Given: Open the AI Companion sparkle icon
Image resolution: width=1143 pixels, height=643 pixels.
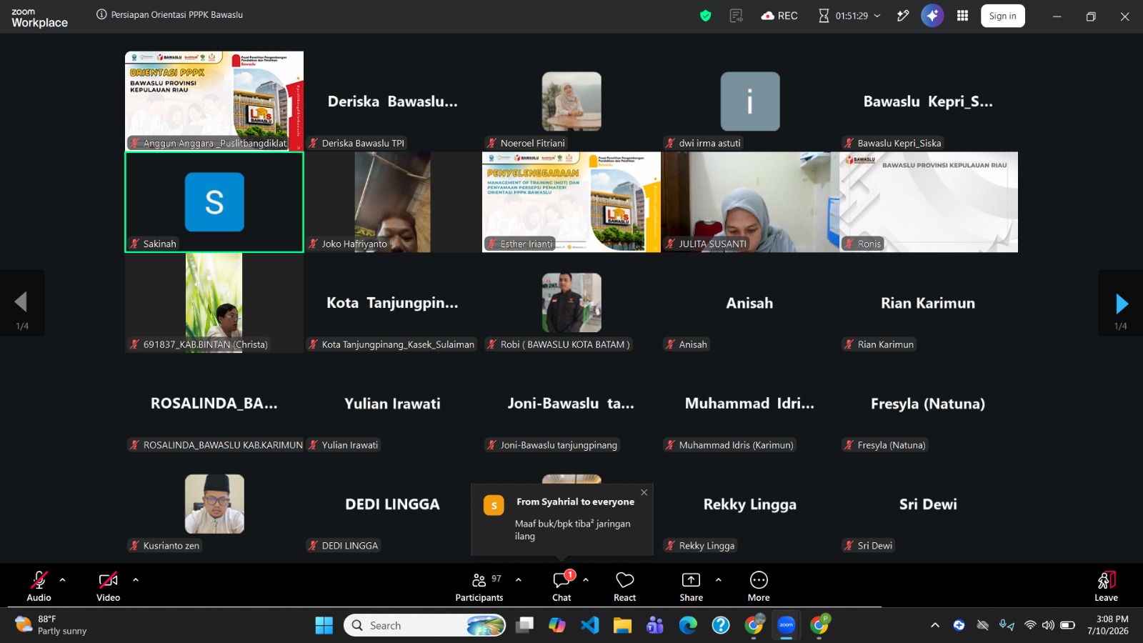Looking at the screenshot, I should [932, 16].
